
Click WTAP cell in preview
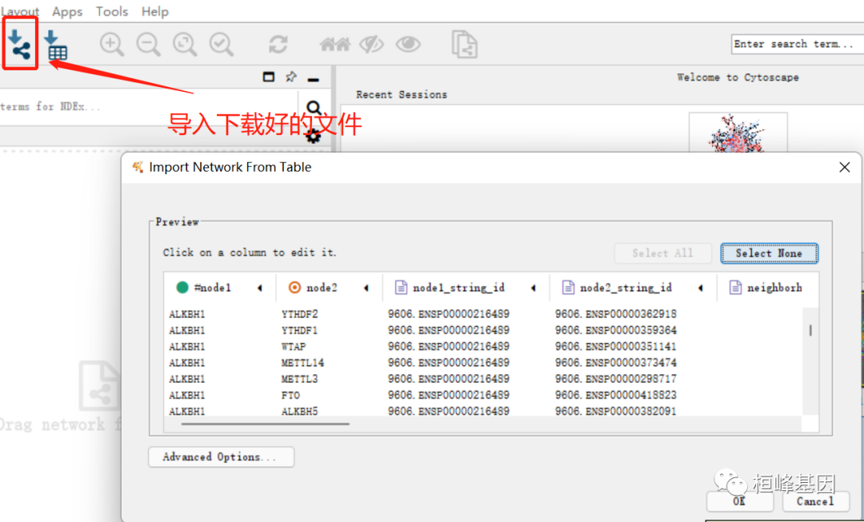tap(293, 346)
